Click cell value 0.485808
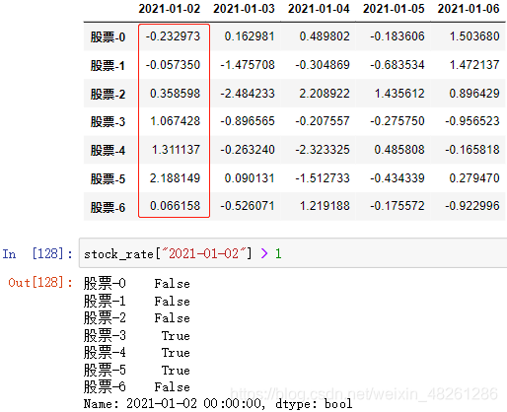Screen dimensions: 507x412 tap(399, 150)
